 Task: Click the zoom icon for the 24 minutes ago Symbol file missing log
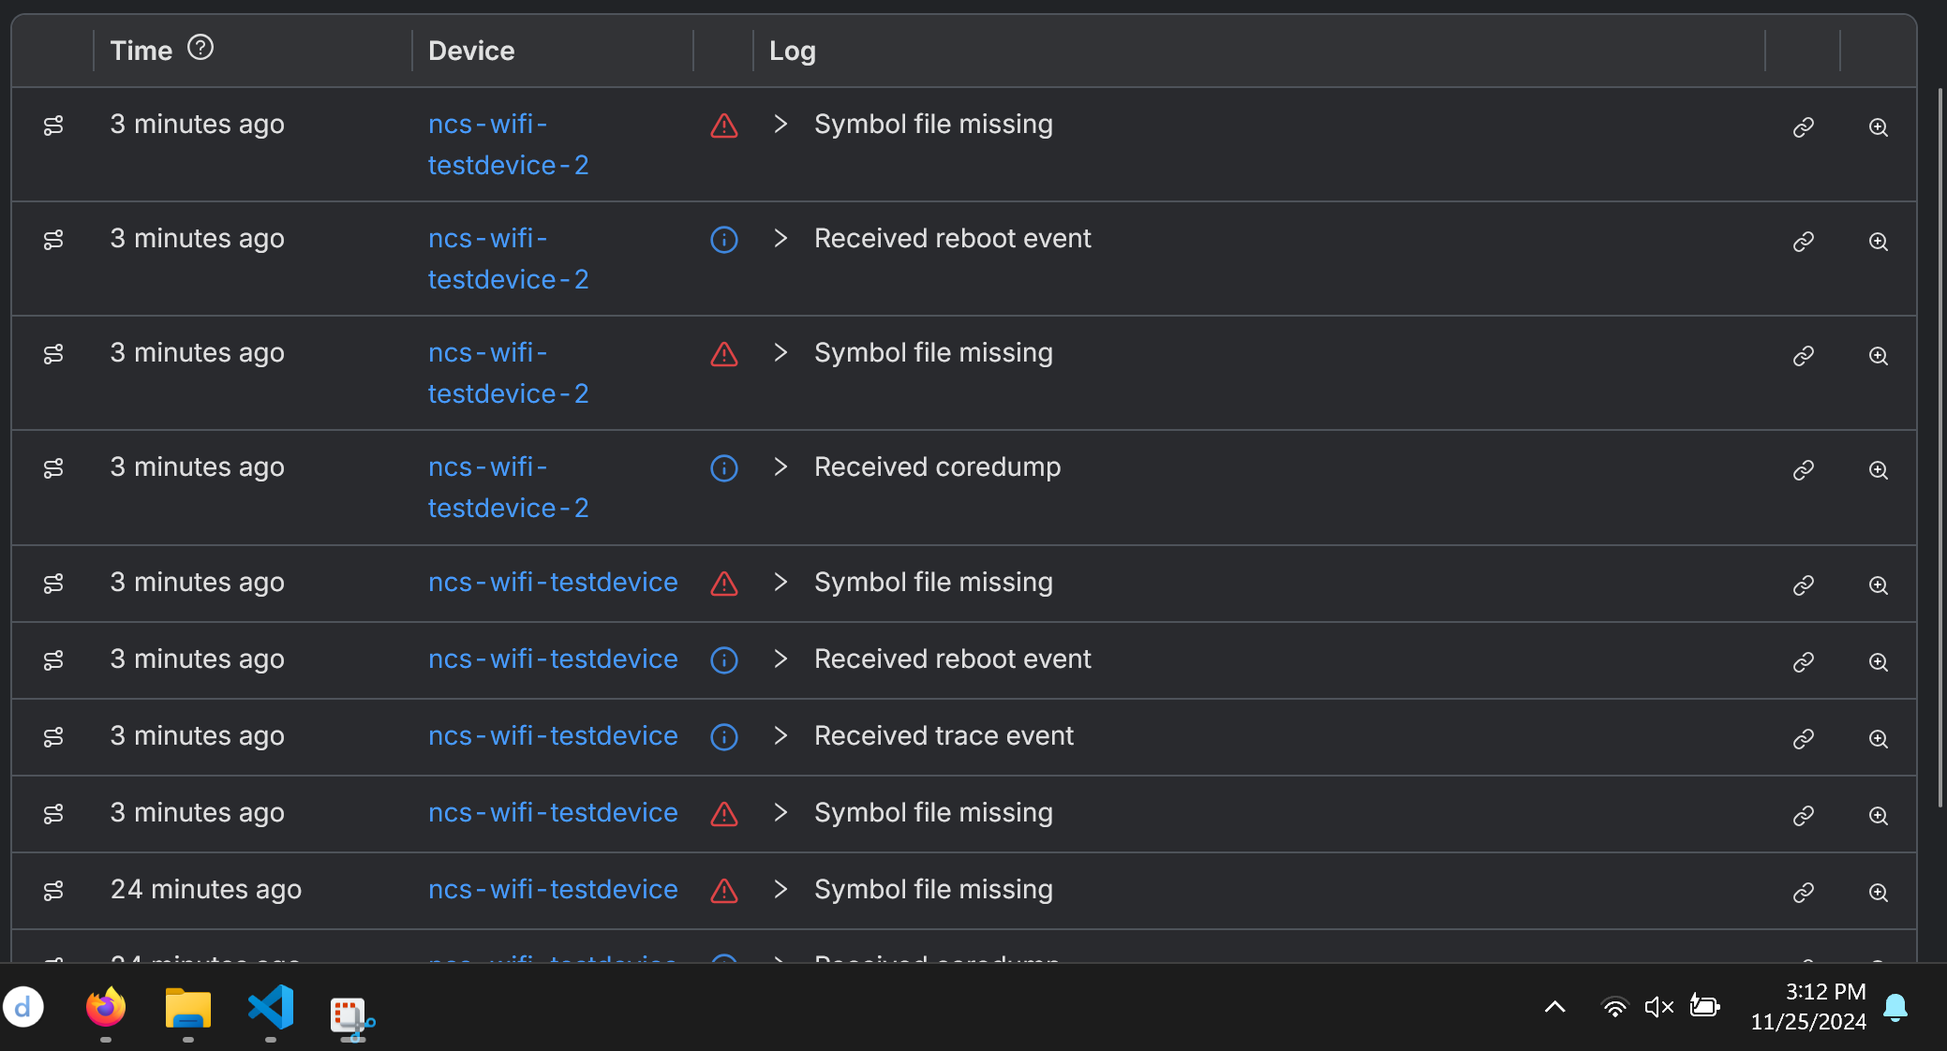1879,893
